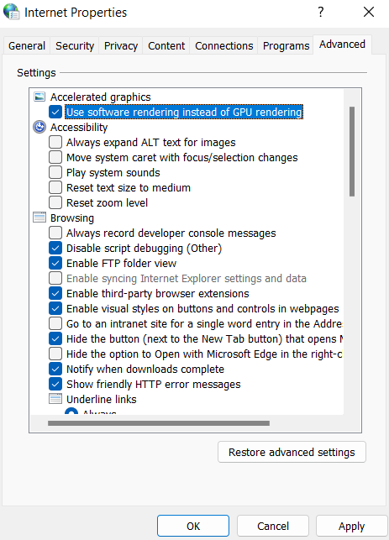The width and height of the screenshot is (389, 540).
Task: Select the Accessibility heading
Action: click(79, 127)
